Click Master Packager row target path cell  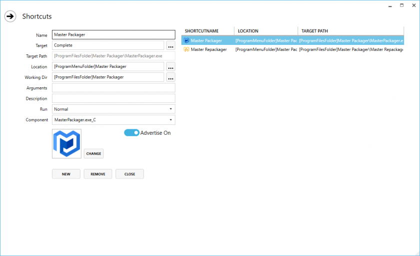(351, 41)
